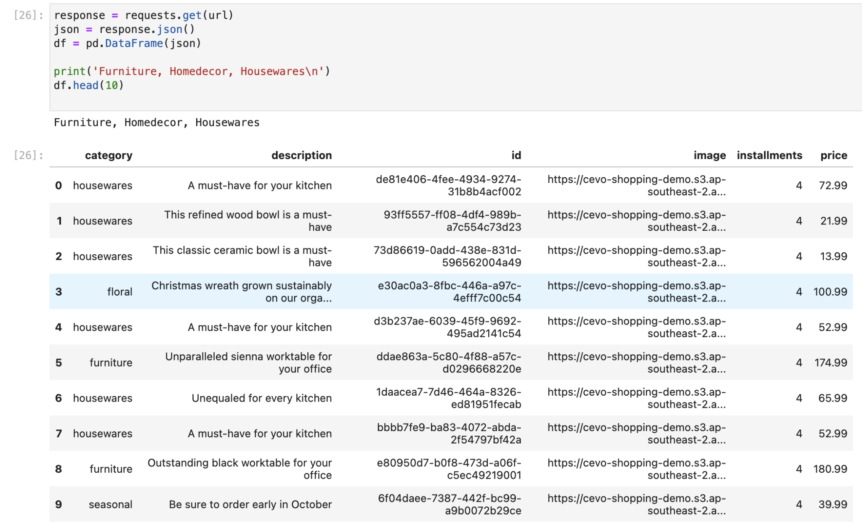Image resolution: width=862 pixels, height=530 pixels.
Task: Select the furniture row with price 174.99
Action: click(x=111, y=362)
